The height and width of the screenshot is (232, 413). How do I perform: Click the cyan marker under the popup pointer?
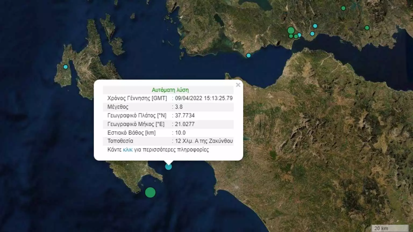point(168,167)
